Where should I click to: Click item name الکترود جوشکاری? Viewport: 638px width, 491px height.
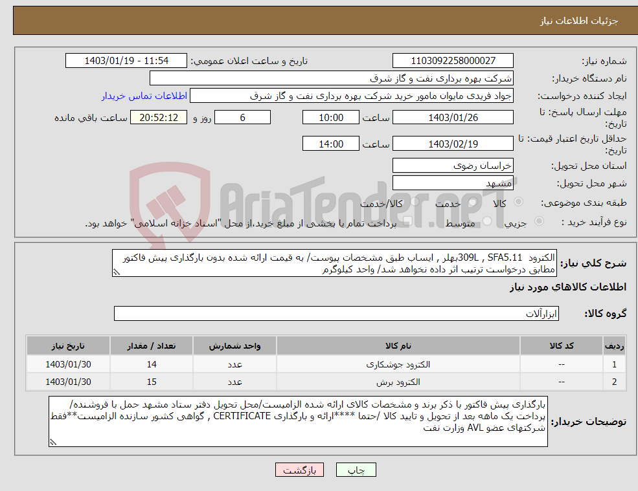(x=398, y=364)
